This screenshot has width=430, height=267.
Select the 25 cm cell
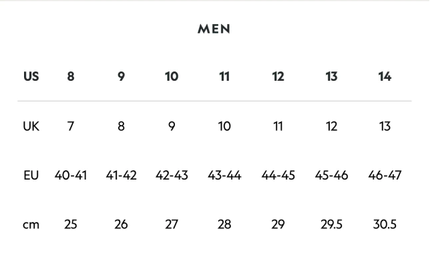click(x=71, y=225)
